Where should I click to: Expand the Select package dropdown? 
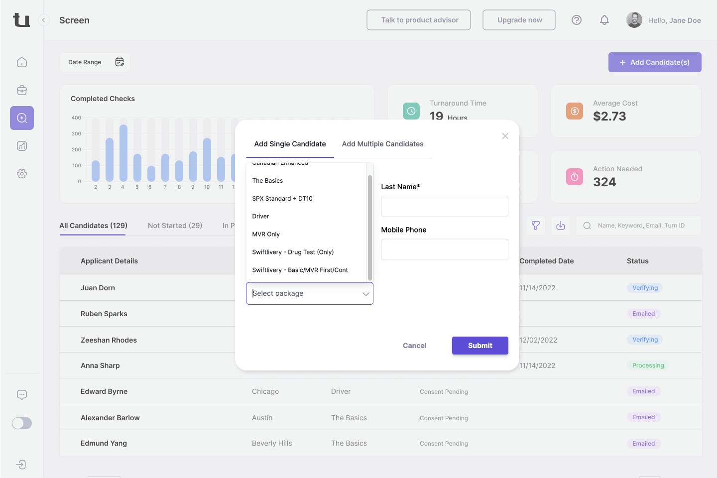pos(310,294)
